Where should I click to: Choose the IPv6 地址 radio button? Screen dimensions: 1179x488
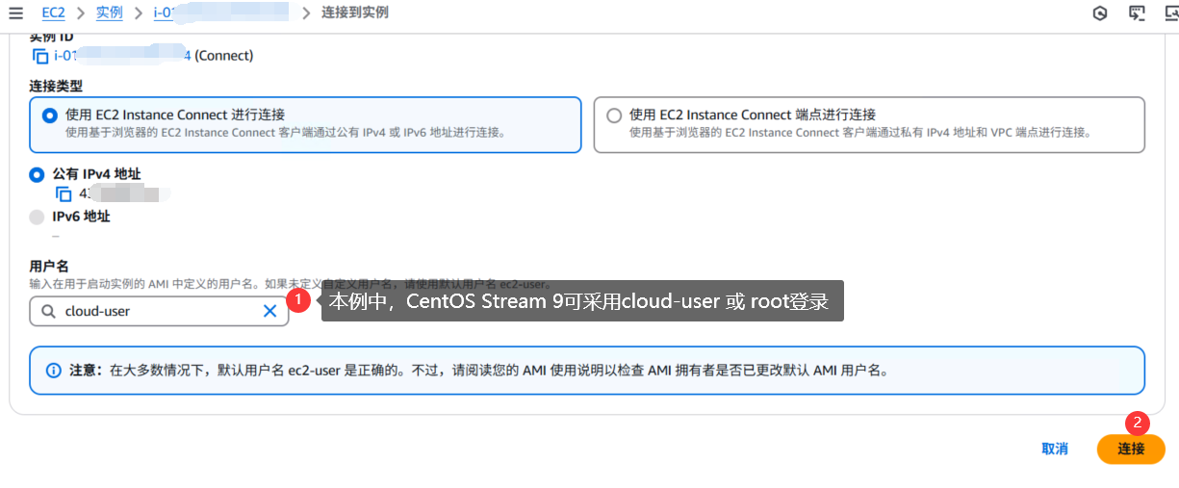point(37,217)
